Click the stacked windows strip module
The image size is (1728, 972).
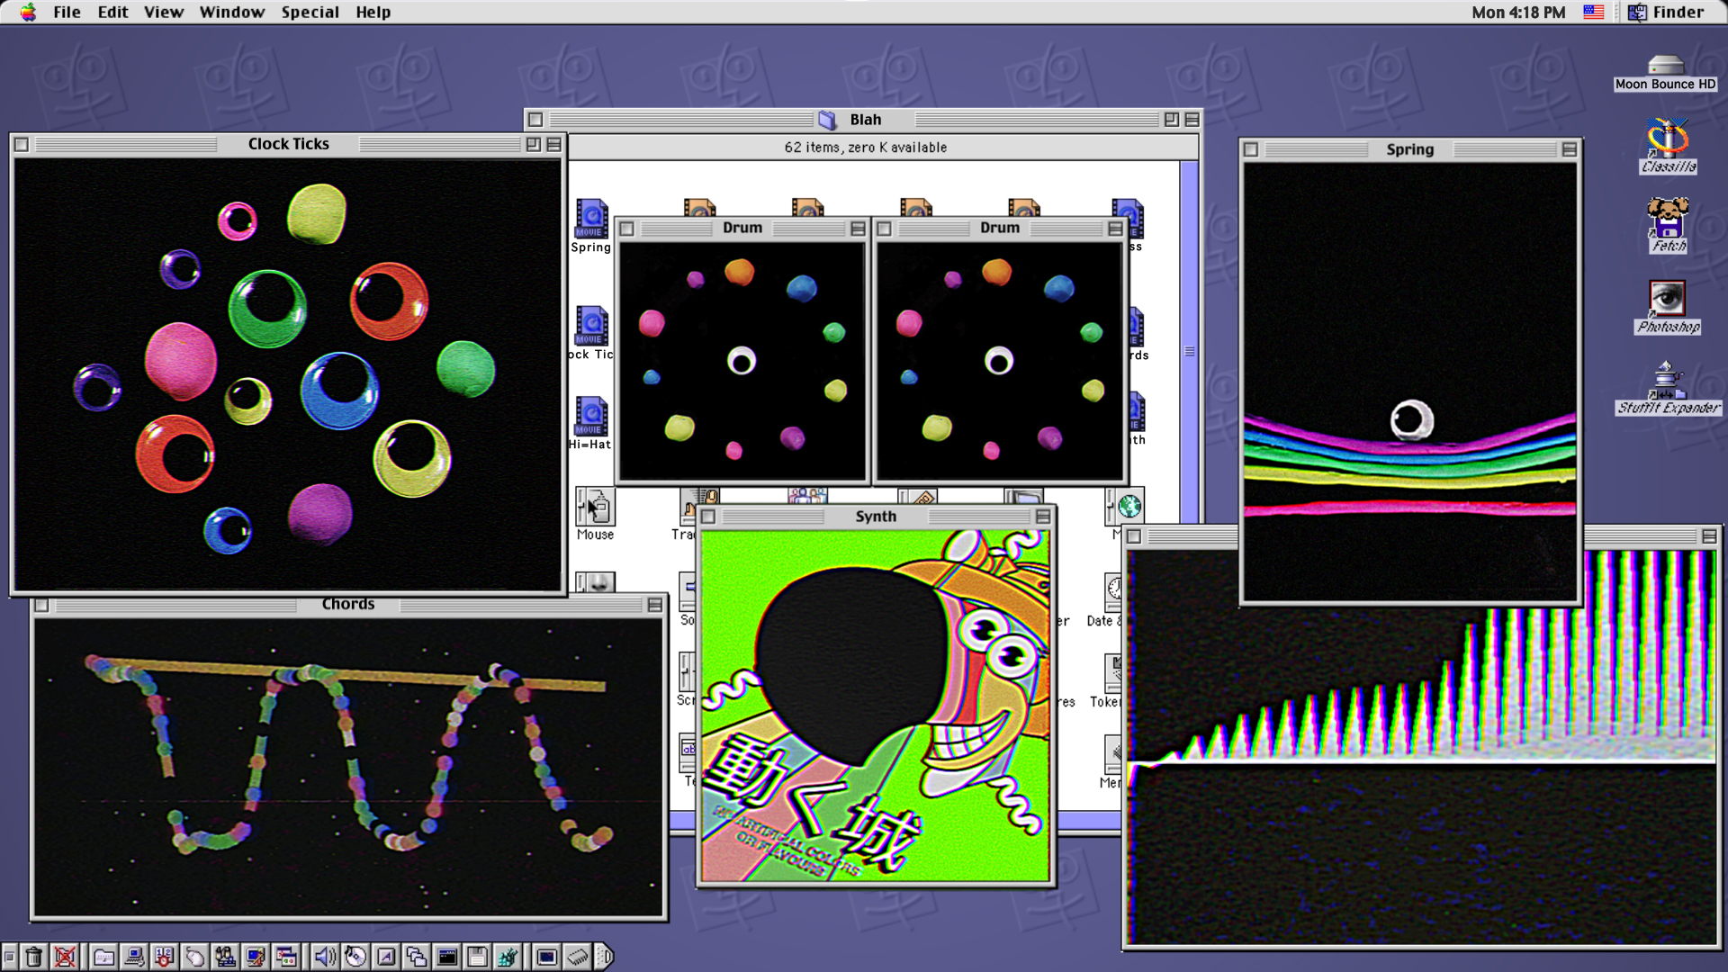(416, 957)
